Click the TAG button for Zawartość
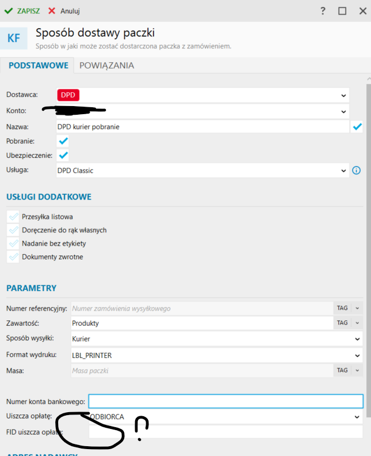The image size is (371, 456). (342, 323)
